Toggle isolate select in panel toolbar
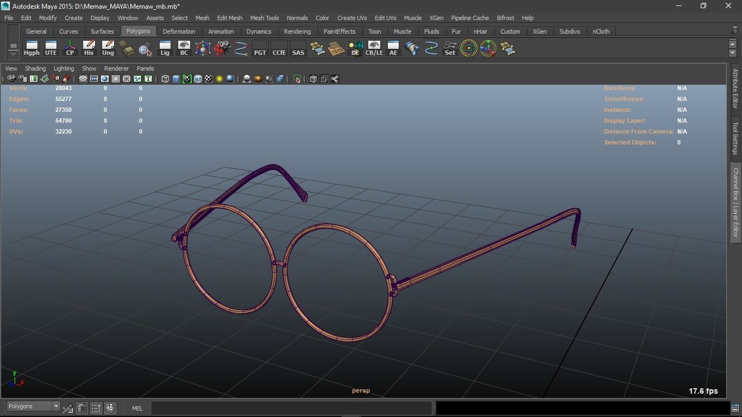Image resolution: width=742 pixels, height=417 pixels. tap(297, 79)
